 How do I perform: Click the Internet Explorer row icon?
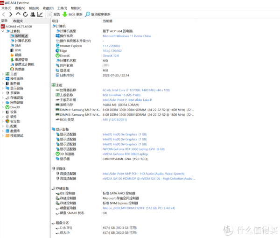point(57,46)
